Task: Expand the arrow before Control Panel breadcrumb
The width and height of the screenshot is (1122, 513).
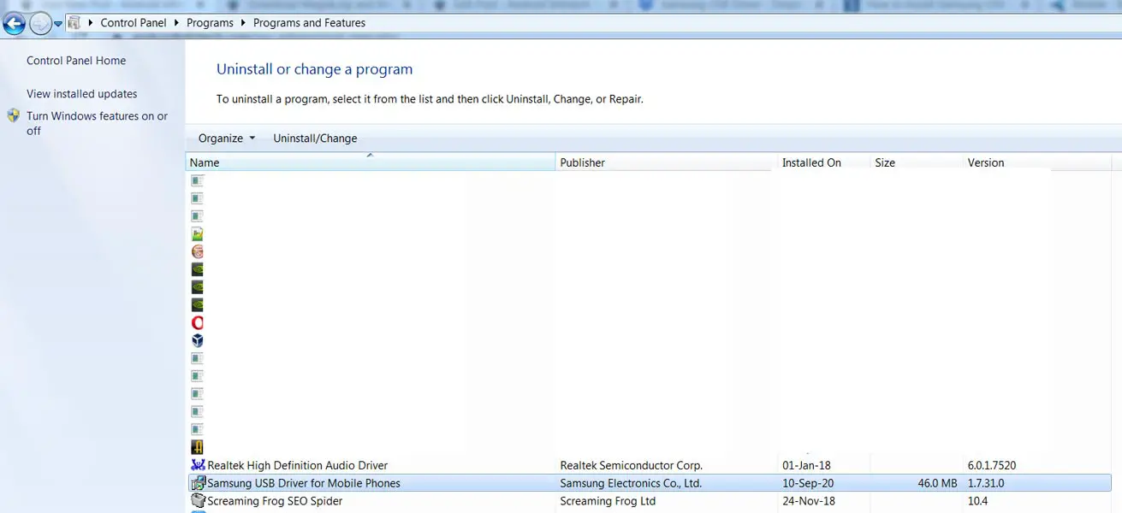Action: pos(91,23)
